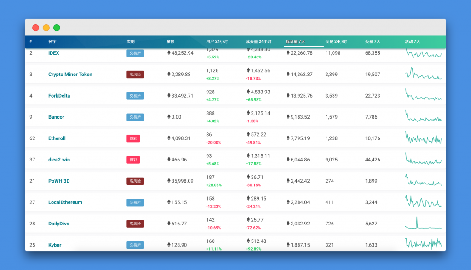Sort by 用户 24小时 column header
Image resolution: width=471 pixels, height=270 pixels.
click(217, 41)
